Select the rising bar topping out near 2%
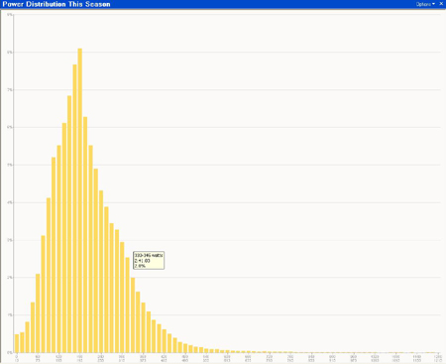 click(x=38, y=313)
